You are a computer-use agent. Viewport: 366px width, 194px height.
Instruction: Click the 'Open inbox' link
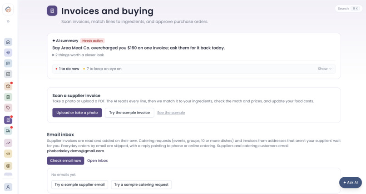(97, 161)
